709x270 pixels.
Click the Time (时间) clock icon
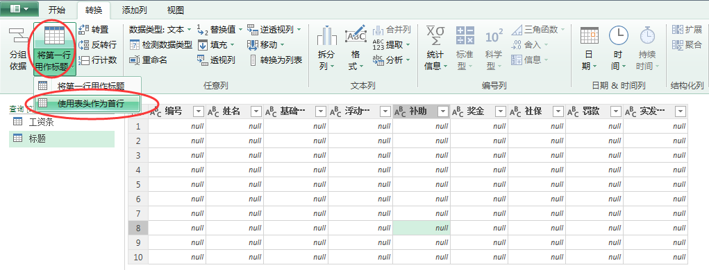point(618,35)
